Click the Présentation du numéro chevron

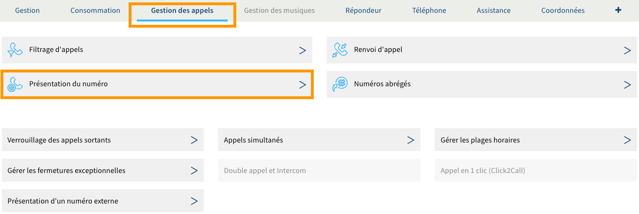click(x=302, y=84)
